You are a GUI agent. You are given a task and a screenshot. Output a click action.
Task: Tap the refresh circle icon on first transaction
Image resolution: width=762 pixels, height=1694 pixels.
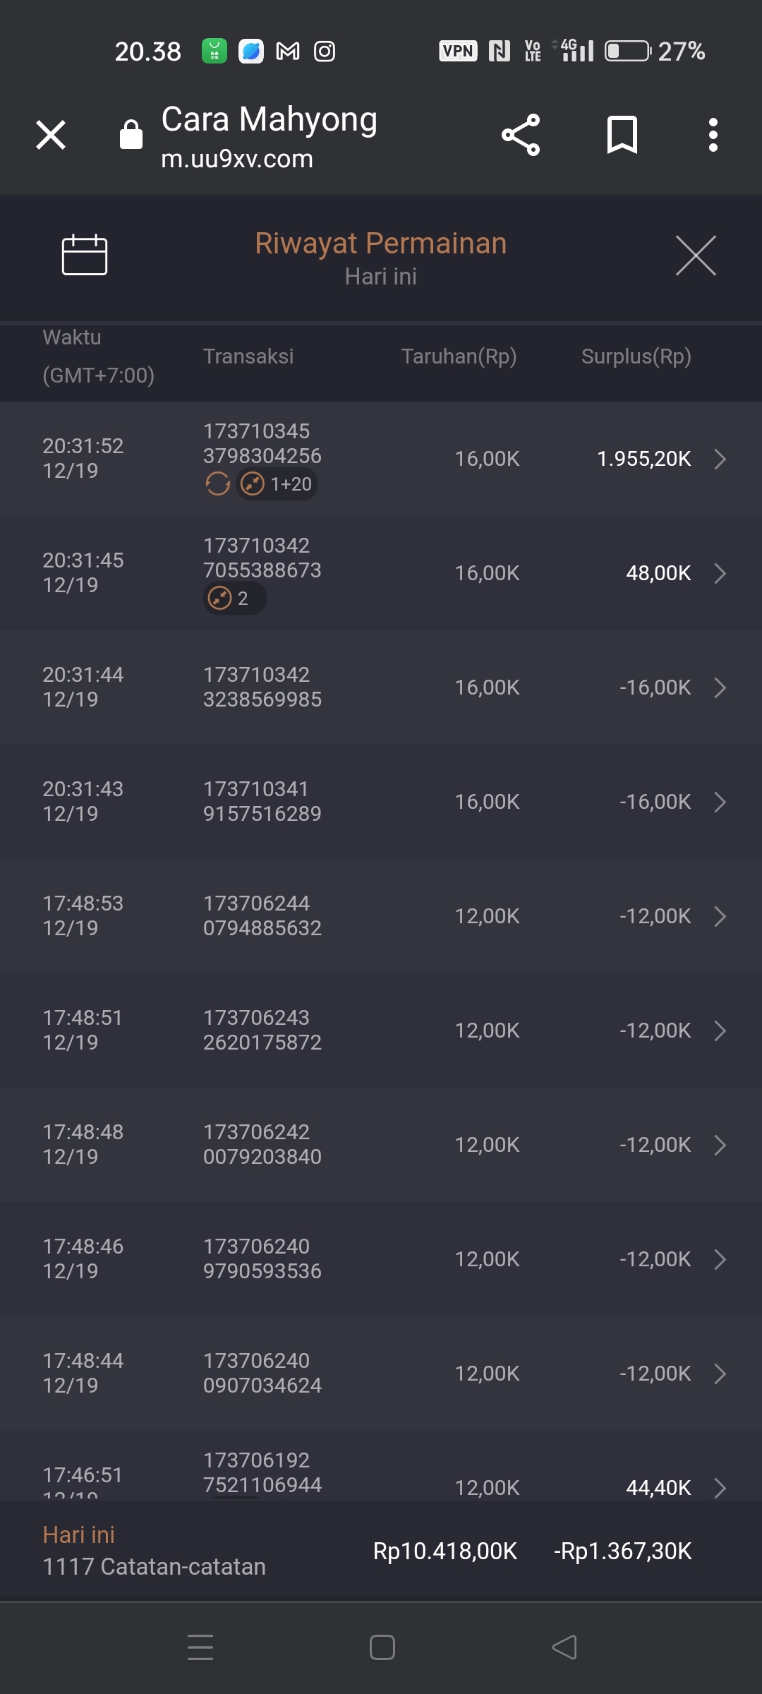217,484
